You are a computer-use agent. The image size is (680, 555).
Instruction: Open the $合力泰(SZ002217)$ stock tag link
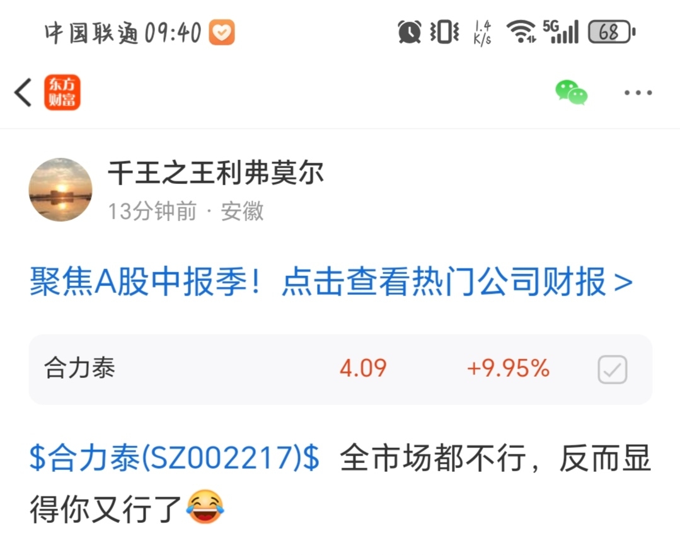pyautogui.click(x=175, y=458)
